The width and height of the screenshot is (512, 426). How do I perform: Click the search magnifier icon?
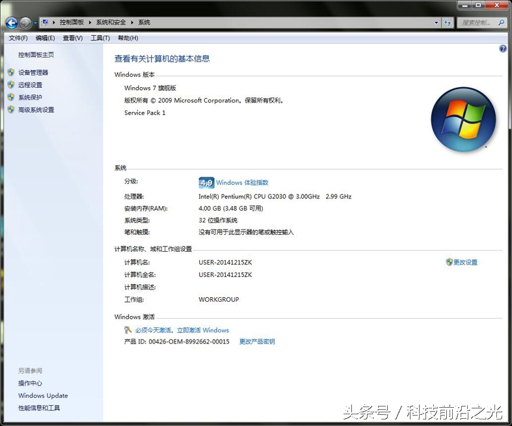[501, 23]
